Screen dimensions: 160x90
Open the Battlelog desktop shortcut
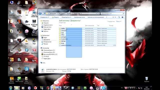point(19,60)
